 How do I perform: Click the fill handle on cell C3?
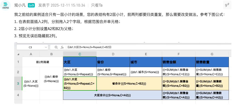97,90
